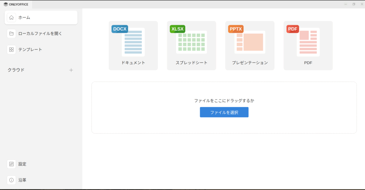The image size is (365, 190).
Task: Click the settings sliders icon
Action: pos(11,164)
